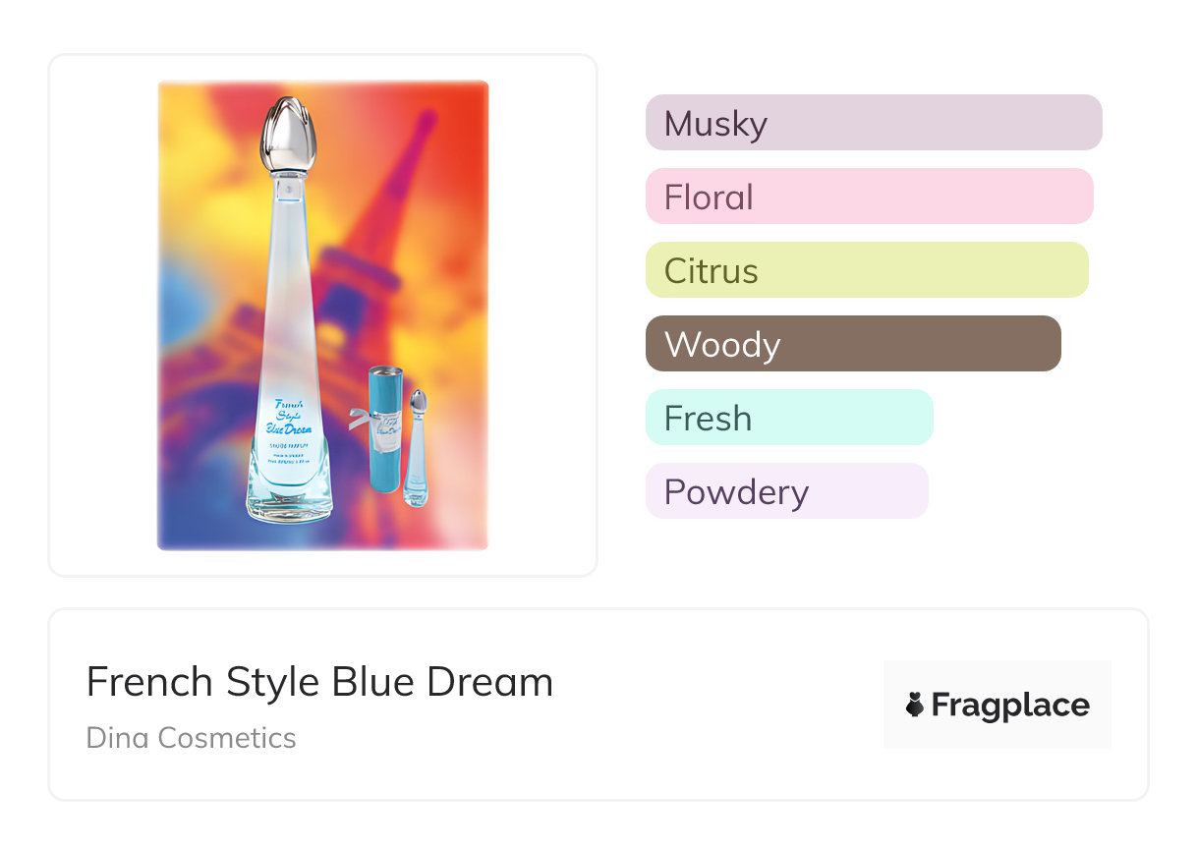Viewport: 1197px width, 849px height.
Task: Click the Blue Dream label on large bottle
Action: [x=289, y=418]
